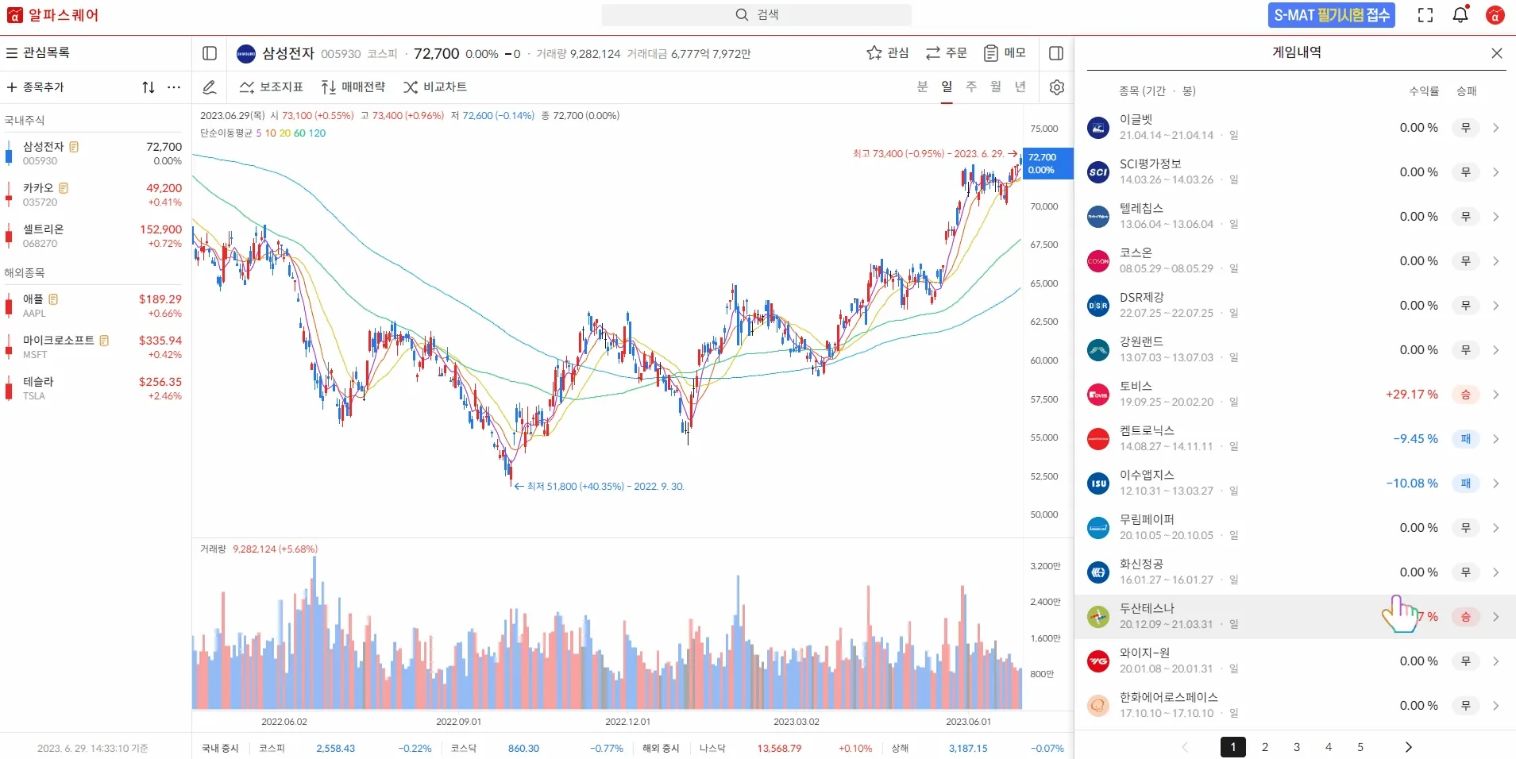The height and width of the screenshot is (759, 1516).
Task: Expand the 텔레칩스 game record chevron
Action: pyautogui.click(x=1496, y=217)
